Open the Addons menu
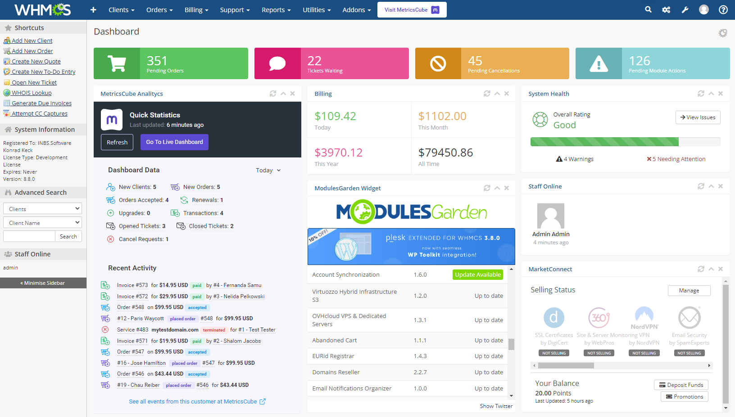This screenshot has height=417, width=735. point(357,10)
